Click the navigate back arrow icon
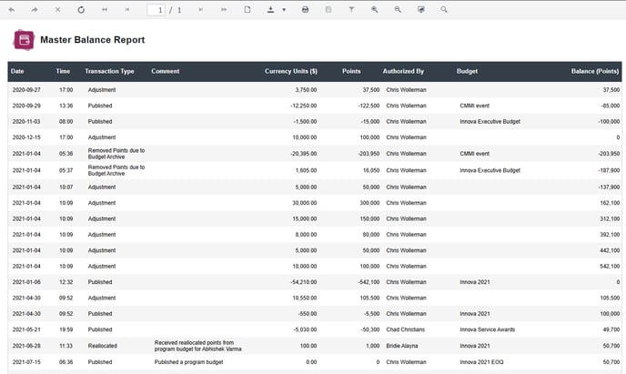The image size is (626, 374). (12, 10)
